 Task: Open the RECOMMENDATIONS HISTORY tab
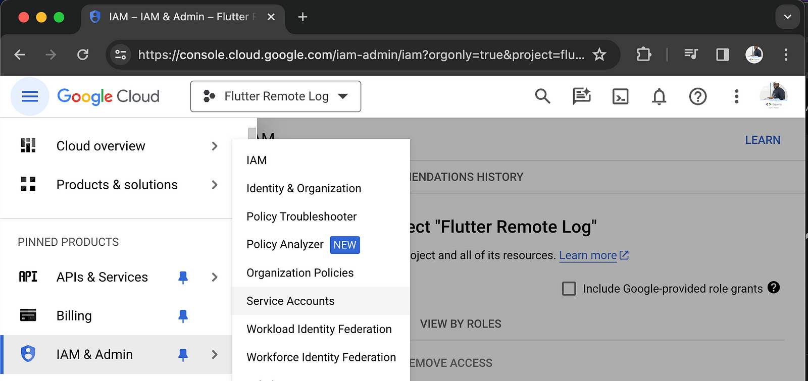[467, 177]
